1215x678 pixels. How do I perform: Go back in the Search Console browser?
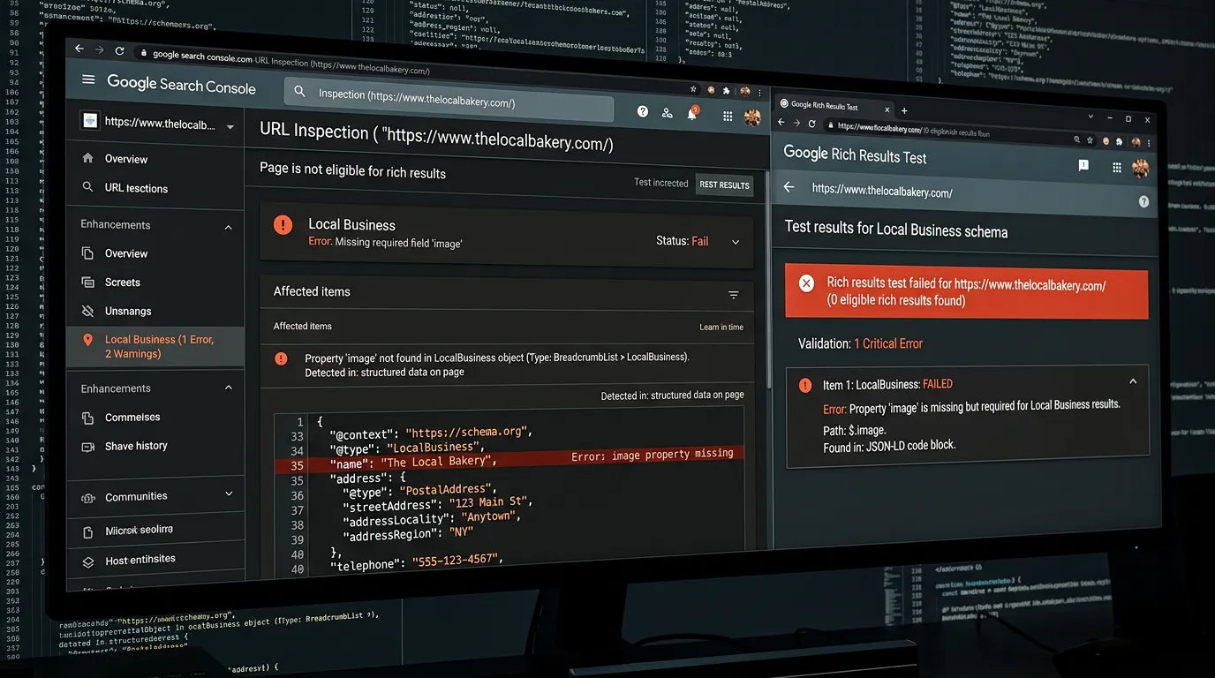tap(79, 49)
